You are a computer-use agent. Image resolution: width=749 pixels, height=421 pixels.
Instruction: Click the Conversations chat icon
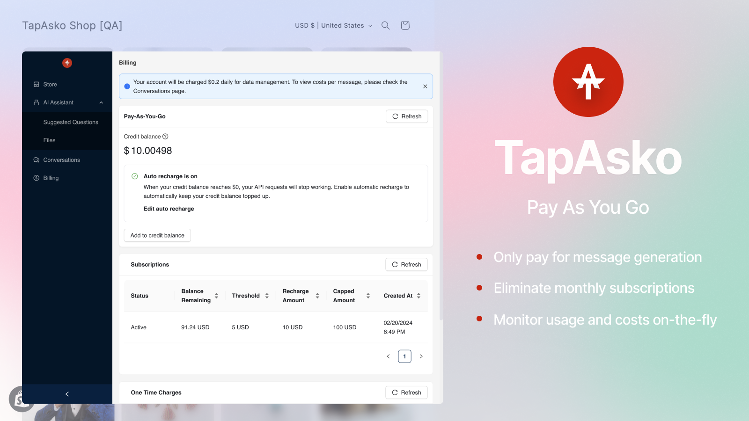click(36, 160)
